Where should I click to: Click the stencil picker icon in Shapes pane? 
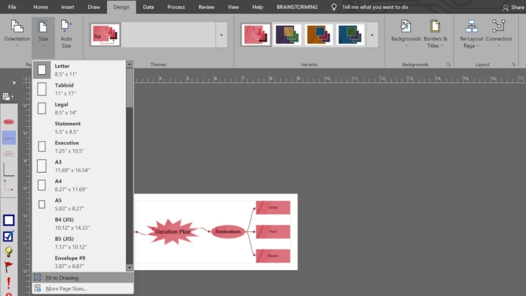(x=8, y=97)
